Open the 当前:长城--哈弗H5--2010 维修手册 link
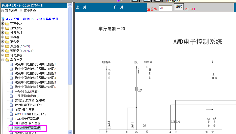236x134 pixels. [x=32, y=19]
